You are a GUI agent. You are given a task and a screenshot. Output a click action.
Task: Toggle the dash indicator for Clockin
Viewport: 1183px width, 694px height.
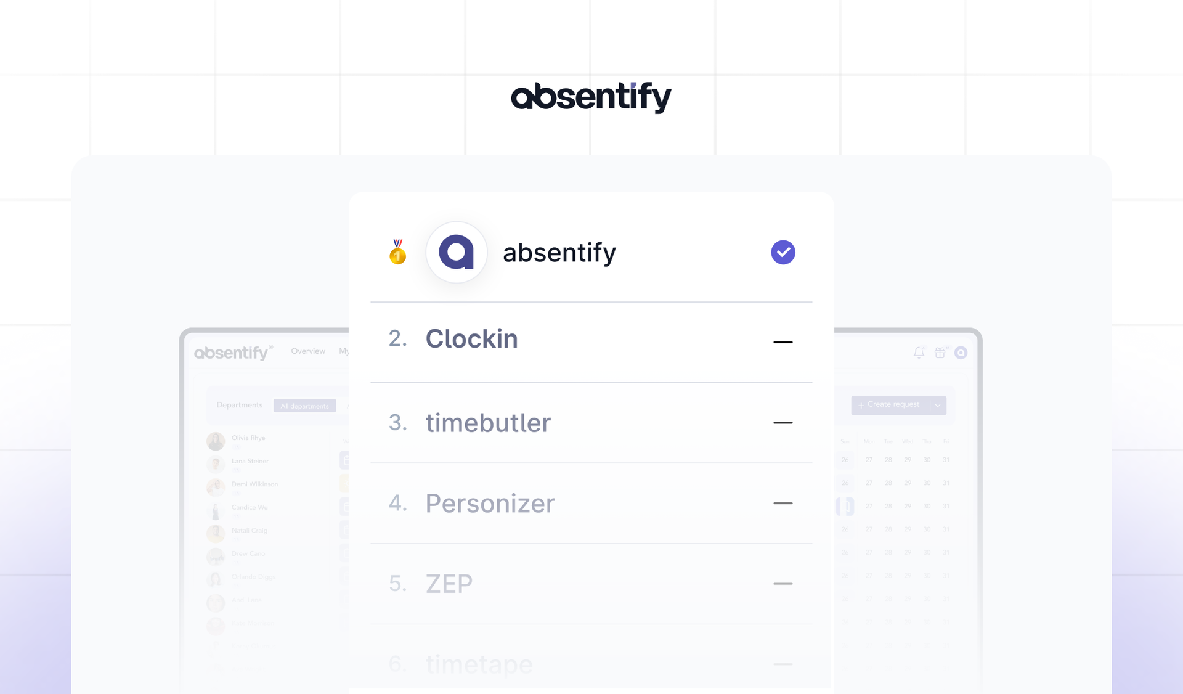(x=783, y=342)
